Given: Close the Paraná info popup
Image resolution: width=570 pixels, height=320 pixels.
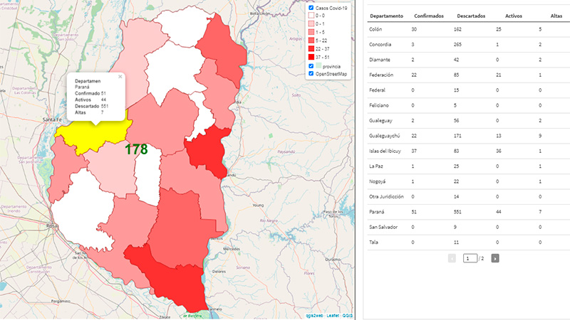Looking at the screenshot, I should pos(120,75).
